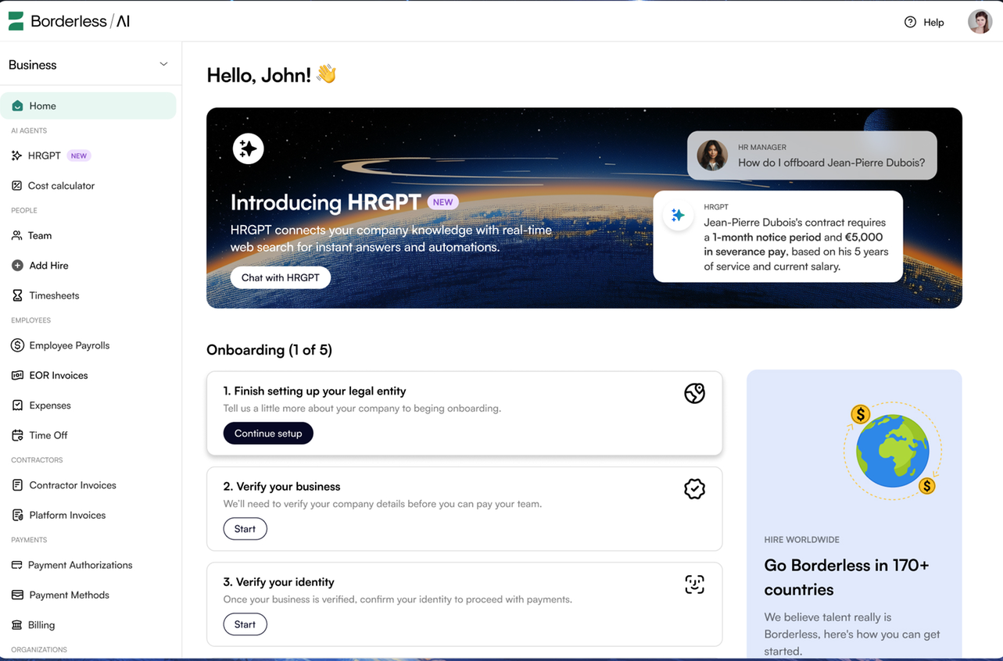Click the HIRE WORLDWIDE label
This screenshot has height=661, width=1003.
pyautogui.click(x=801, y=540)
